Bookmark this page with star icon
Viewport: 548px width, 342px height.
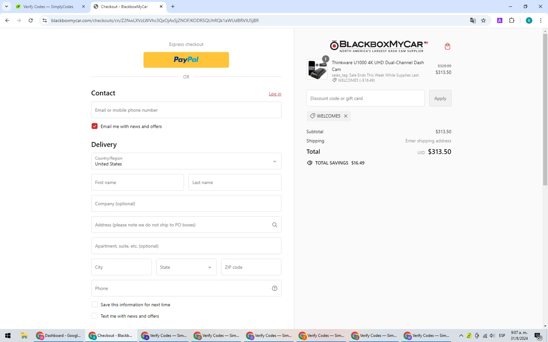tap(483, 20)
